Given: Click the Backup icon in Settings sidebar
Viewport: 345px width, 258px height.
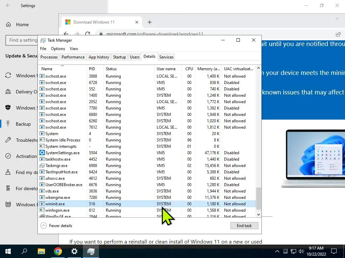Looking at the screenshot, I should point(8,124).
